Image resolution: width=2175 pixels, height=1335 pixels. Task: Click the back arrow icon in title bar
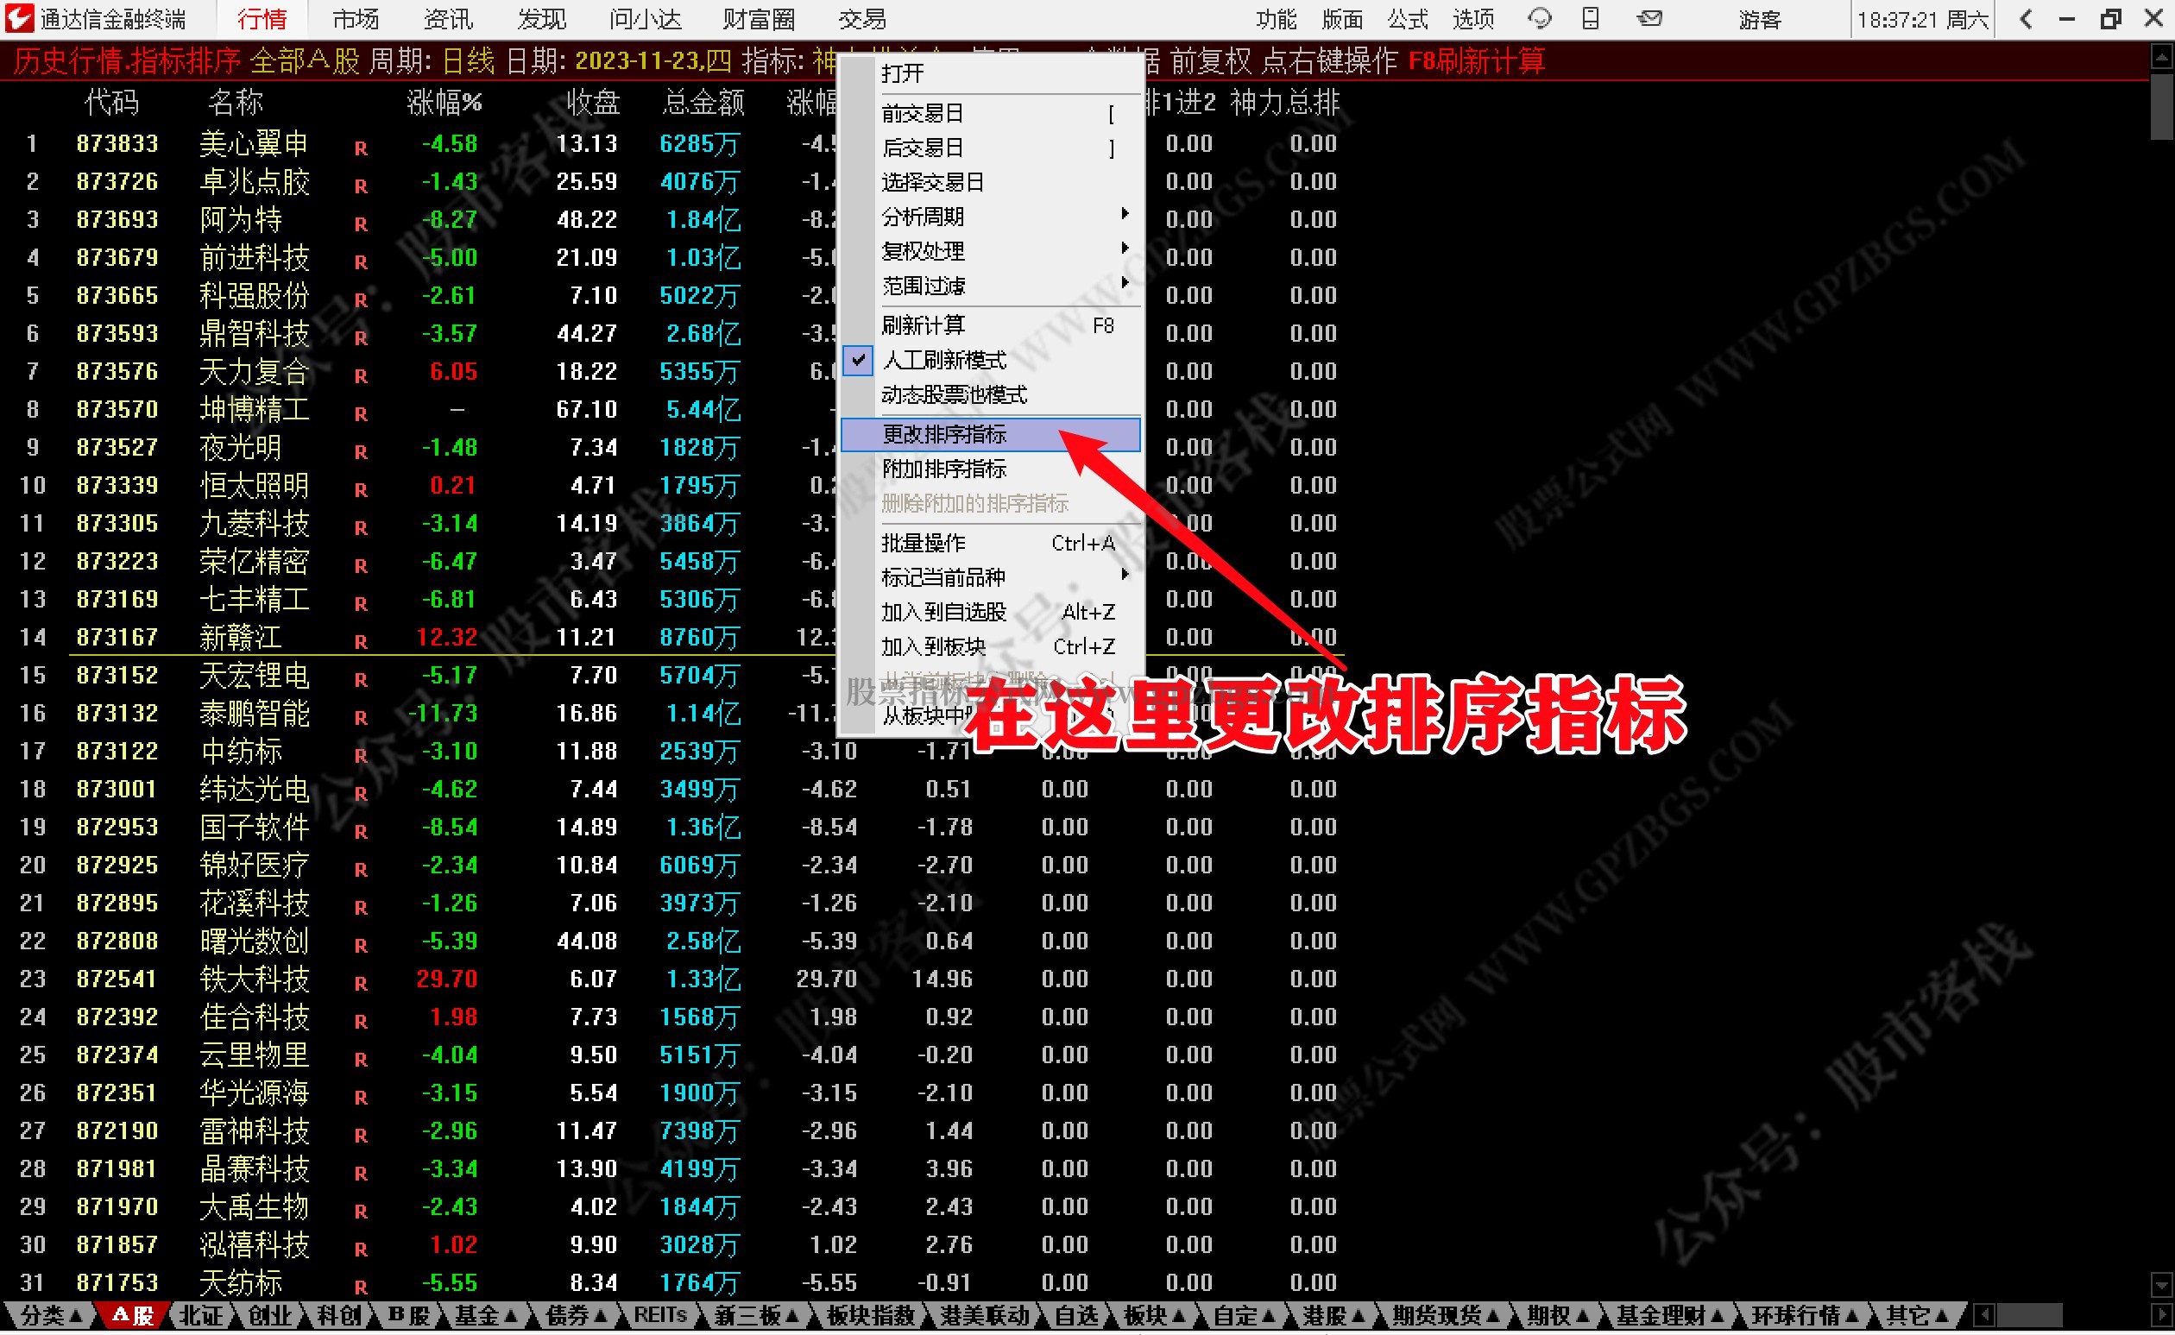click(2027, 18)
